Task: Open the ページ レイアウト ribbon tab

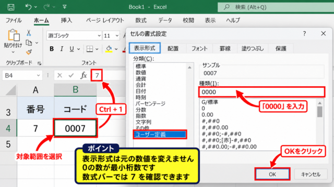Action: pyautogui.click(x=105, y=20)
